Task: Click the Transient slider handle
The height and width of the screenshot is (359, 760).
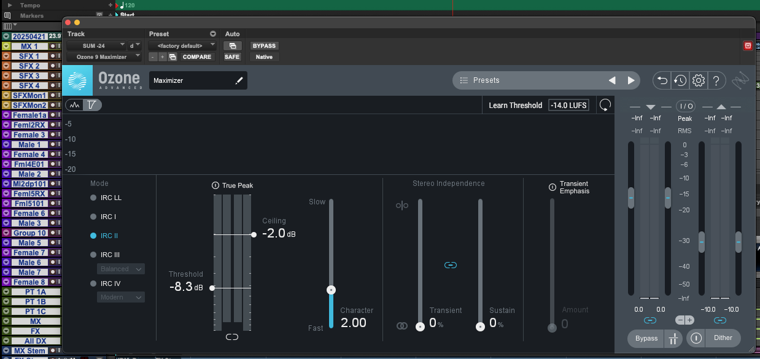Action: [421, 327]
